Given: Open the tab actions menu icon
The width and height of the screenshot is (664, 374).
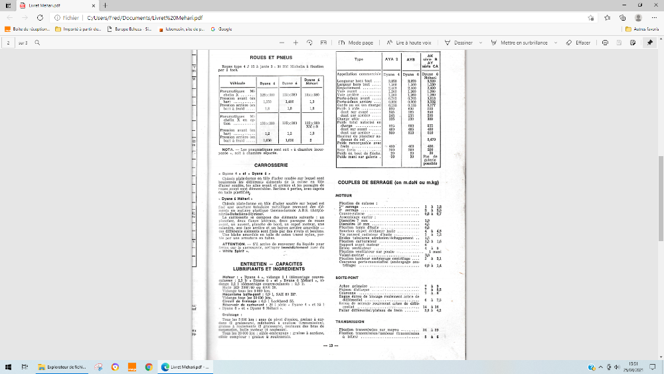Looking at the screenshot, I should click(x=8, y=5).
